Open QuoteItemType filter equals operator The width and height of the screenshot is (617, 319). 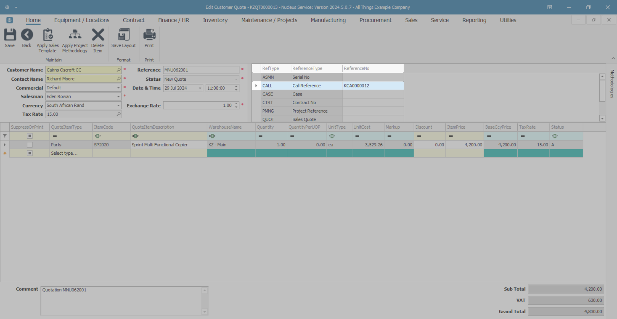click(x=55, y=136)
